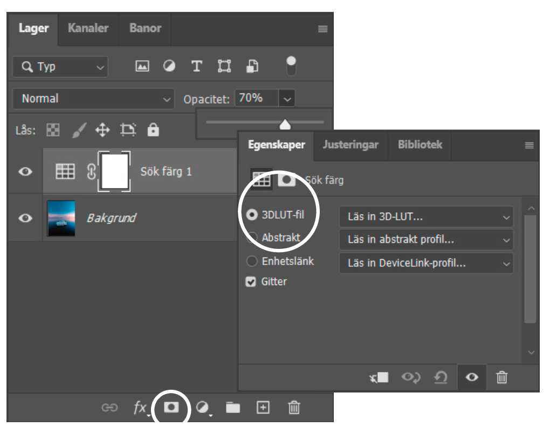The width and height of the screenshot is (557, 440).
Task: Hide the Bakgrund layer
Action: [x=25, y=218]
